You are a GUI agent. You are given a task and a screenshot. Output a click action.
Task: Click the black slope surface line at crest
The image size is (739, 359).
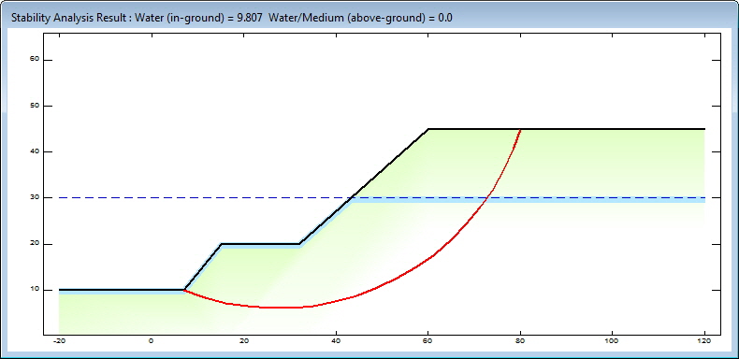(566, 129)
